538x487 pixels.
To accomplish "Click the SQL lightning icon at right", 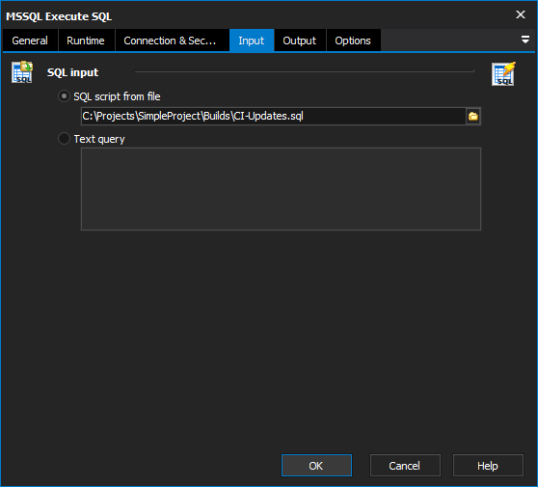I will point(503,74).
